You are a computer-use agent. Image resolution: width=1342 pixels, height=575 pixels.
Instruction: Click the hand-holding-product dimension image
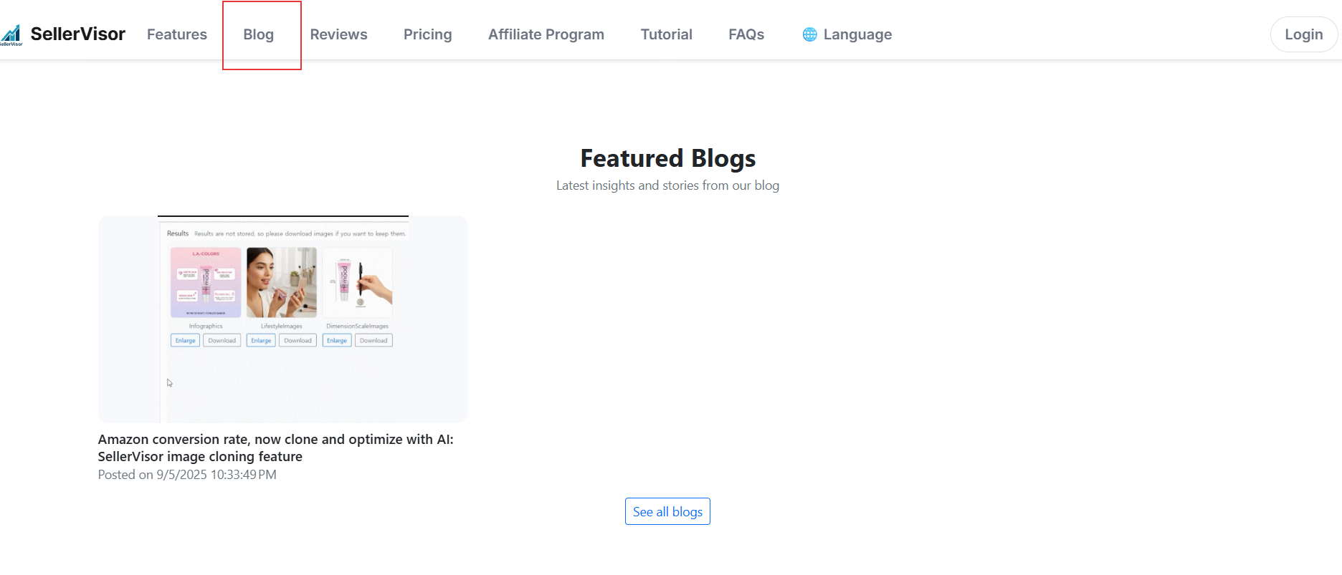(x=358, y=282)
